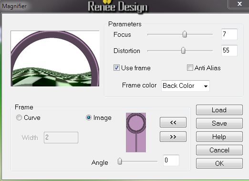Click the Focus value input field

(229, 34)
